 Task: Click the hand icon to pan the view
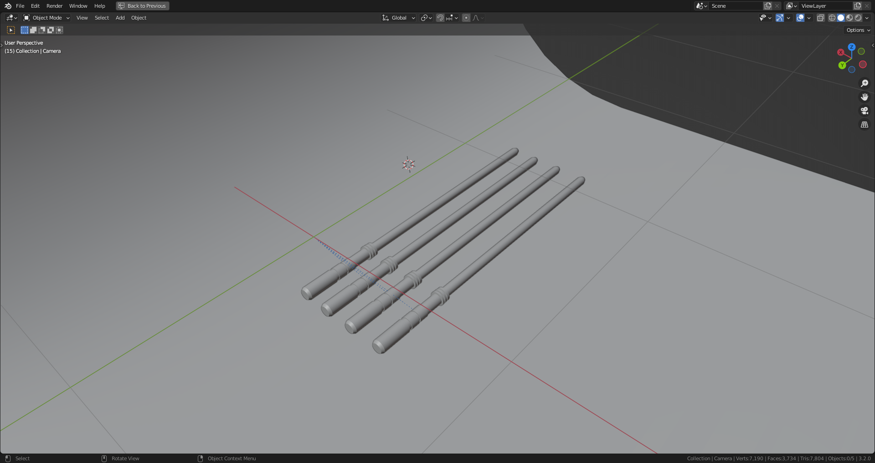(x=865, y=97)
